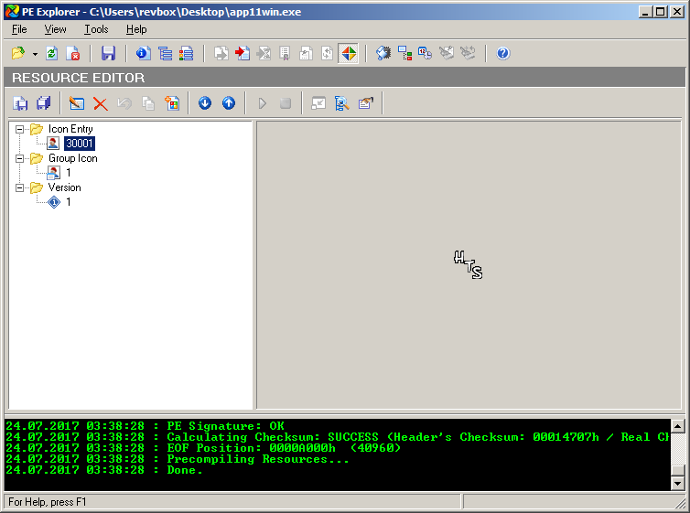Click the blue up arrow icon

coord(229,103)
